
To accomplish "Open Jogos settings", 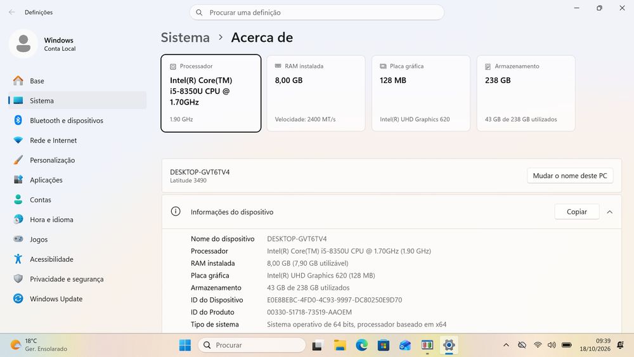I will tap(77, 239).
